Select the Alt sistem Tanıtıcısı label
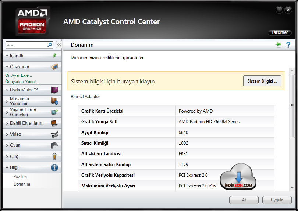 pyautogui.click(x=102, y=153)
